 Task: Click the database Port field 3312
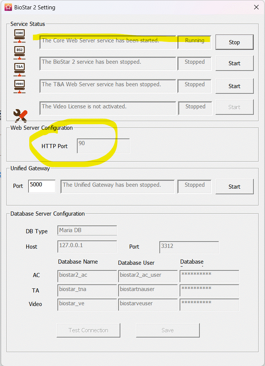point(189,247)
